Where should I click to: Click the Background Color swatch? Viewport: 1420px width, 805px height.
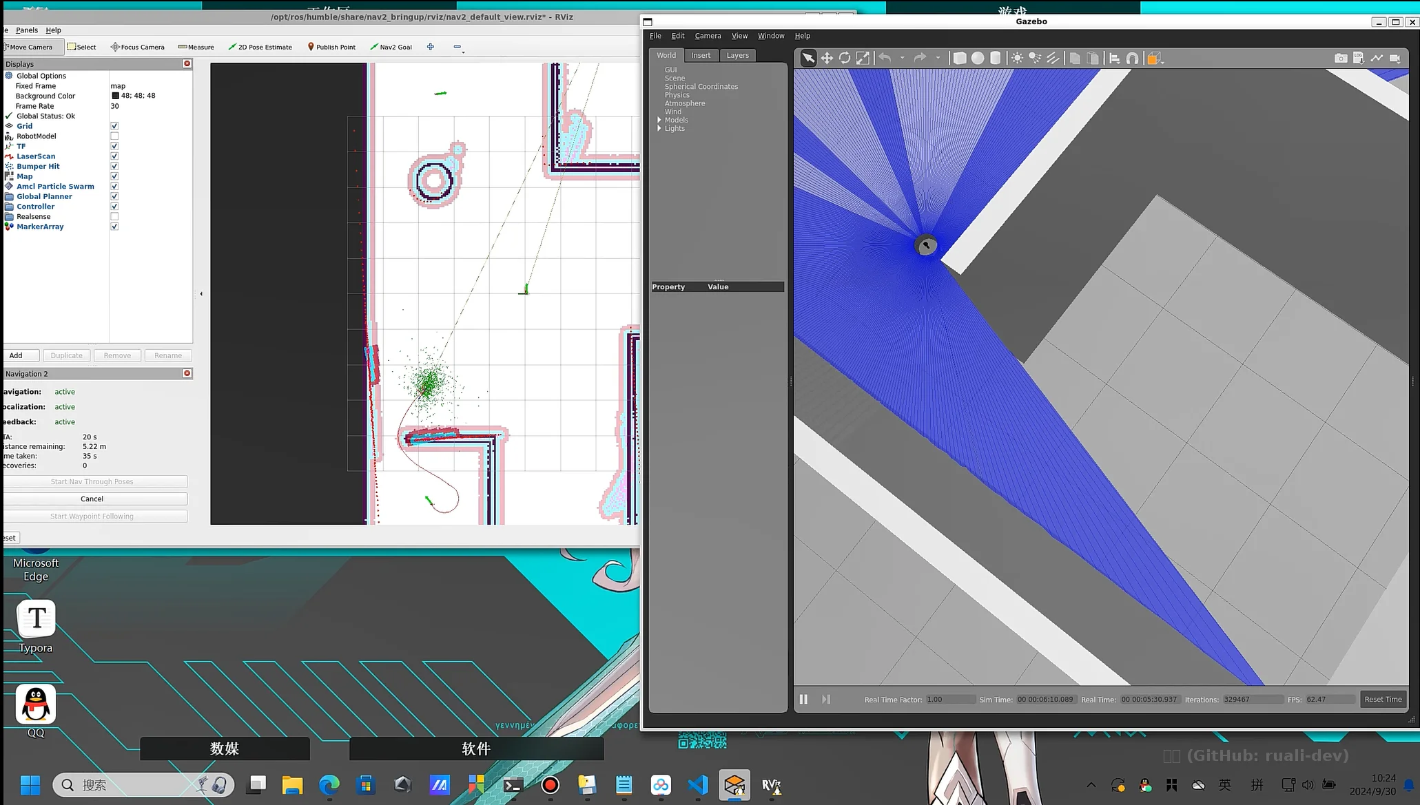(x=116, y=96)
